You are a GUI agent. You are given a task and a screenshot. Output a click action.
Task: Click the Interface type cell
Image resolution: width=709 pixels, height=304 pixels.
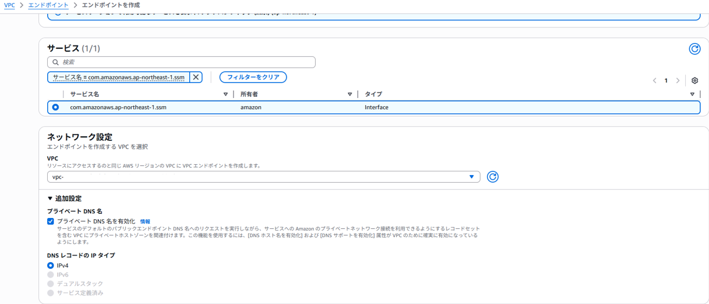pyautogui.click(x=377, y=108)
